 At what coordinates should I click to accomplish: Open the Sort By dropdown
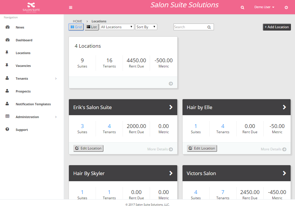click(146, 27)
